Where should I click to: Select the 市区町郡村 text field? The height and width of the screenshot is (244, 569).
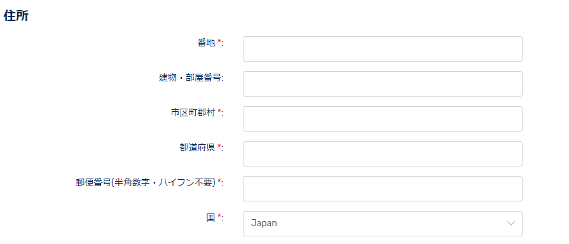(383, 119)
